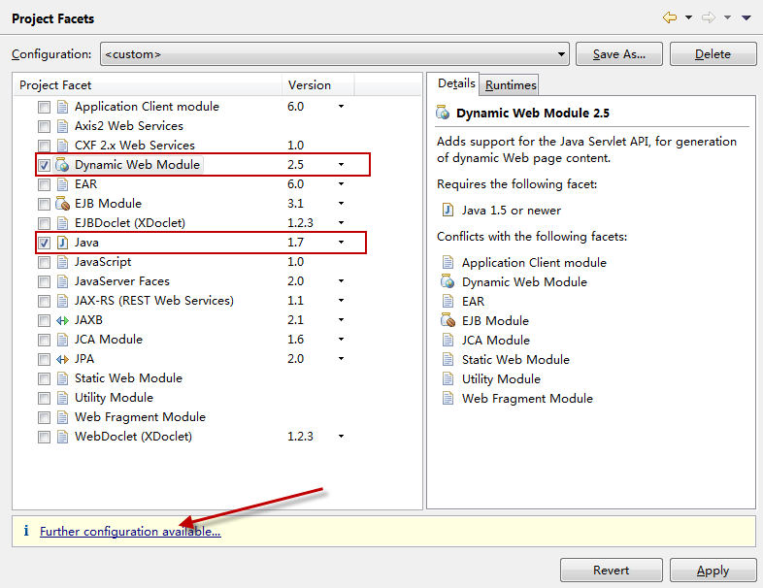Click the JAX-RS facet icon

pos(62,301)
